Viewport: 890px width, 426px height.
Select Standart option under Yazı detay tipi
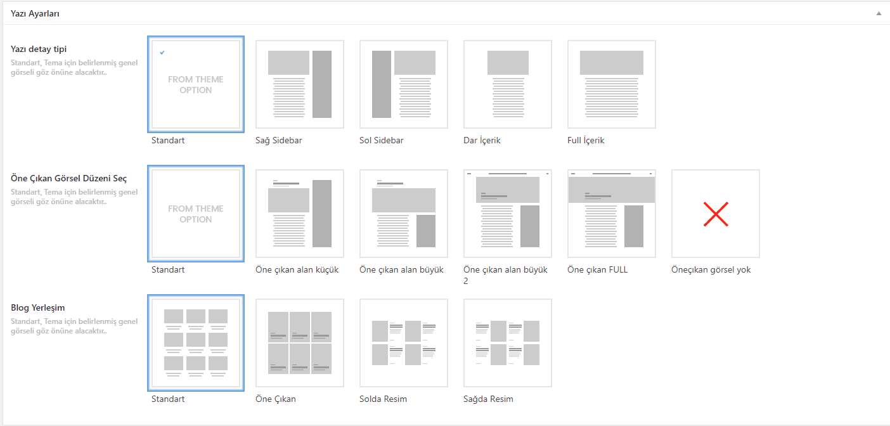point(195,84)
